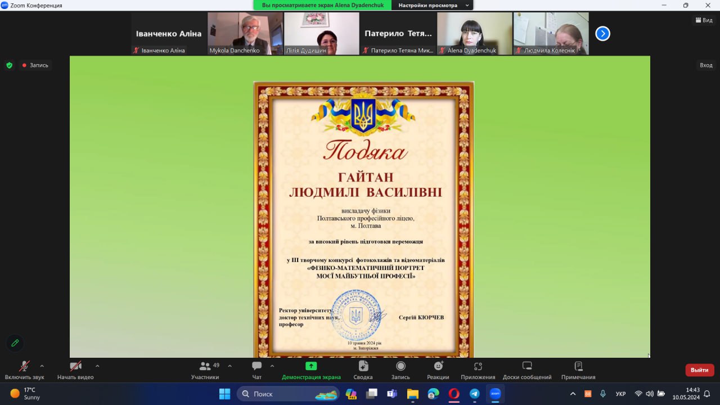Open the green annotation pencil button
The height and width of the screenshot is (405, 720).
click(x=15, y=343)
